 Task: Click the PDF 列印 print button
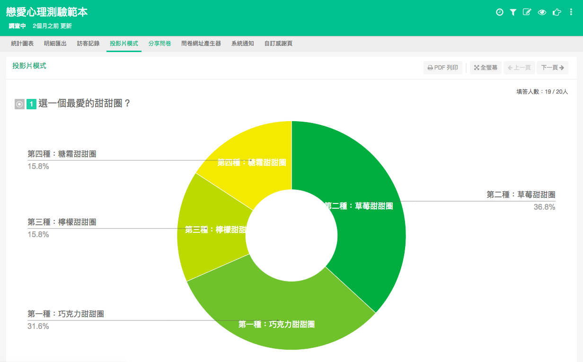[x=442, y=68]
